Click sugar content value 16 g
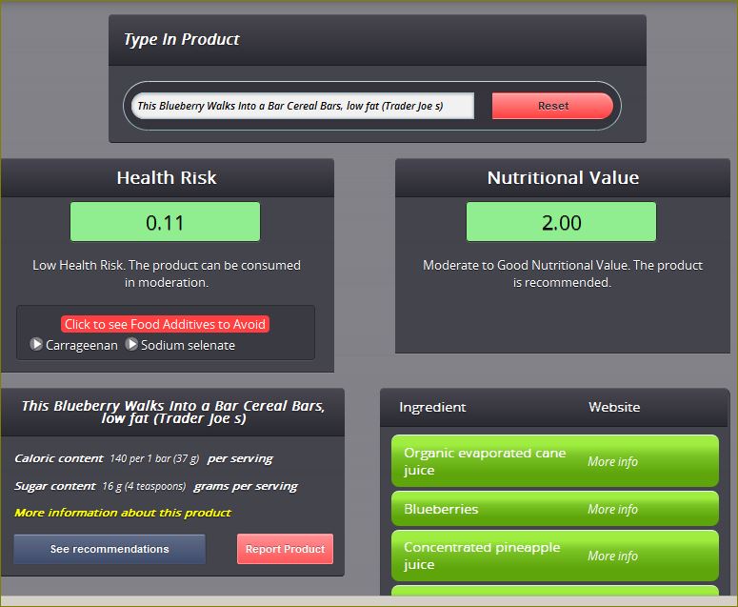Image resolution: width=738 pixels, height=607 pixels. 144,486
